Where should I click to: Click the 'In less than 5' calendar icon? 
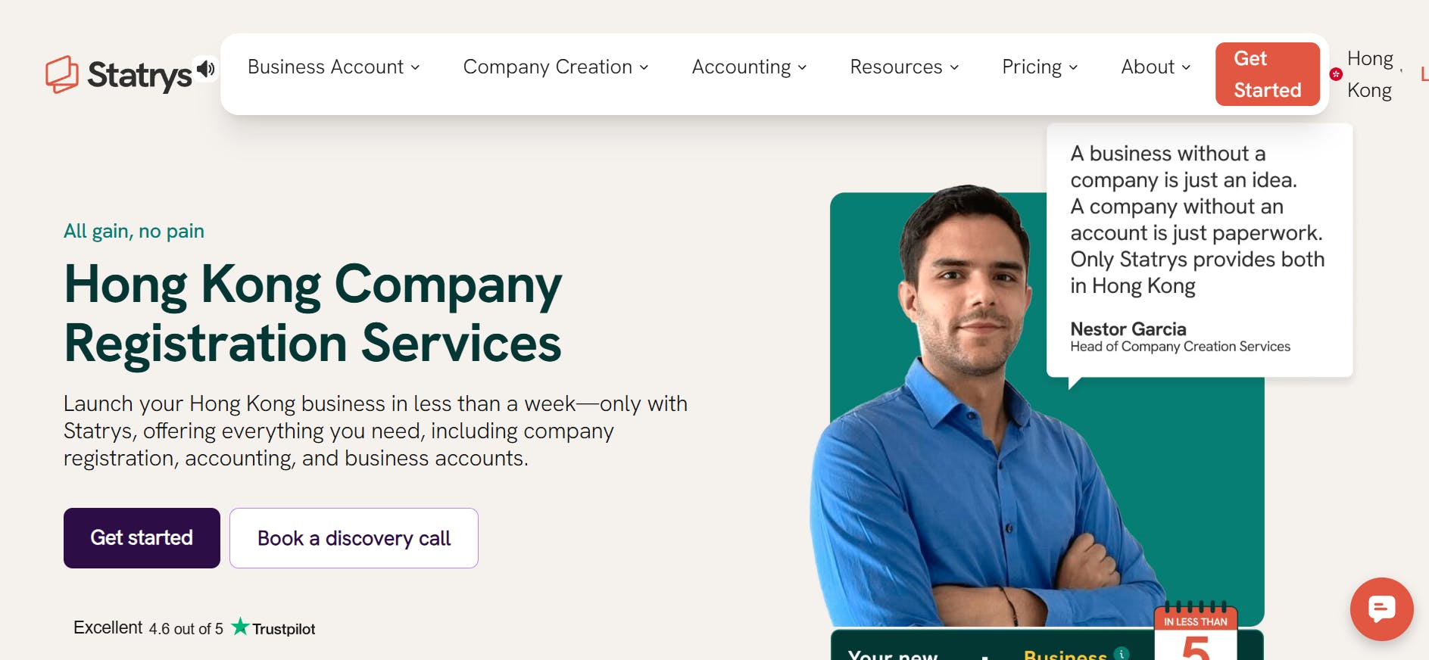pyautogui.click(x=1195, y=633)
